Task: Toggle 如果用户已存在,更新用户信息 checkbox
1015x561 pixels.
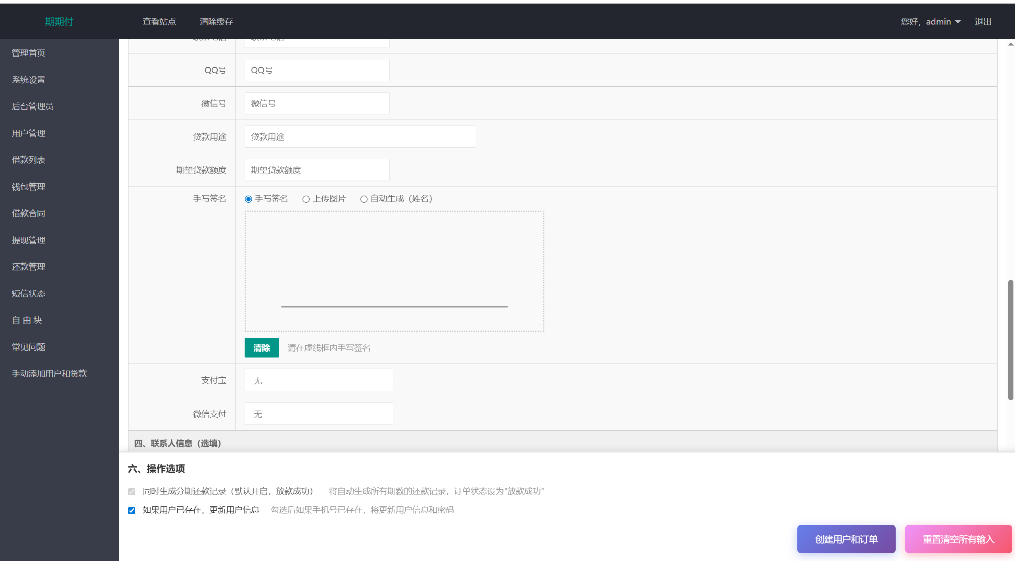Action: tap(132, 510)
